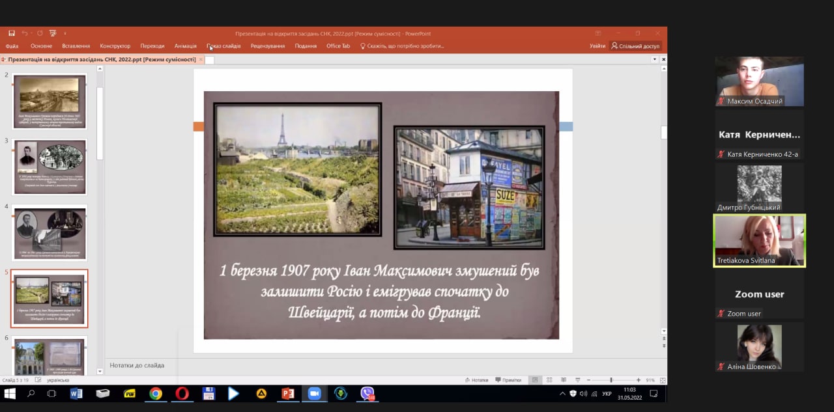The image size is (834, 412).
Task: Click українська language indicator in status bar
Action: [x=58, y=380]
